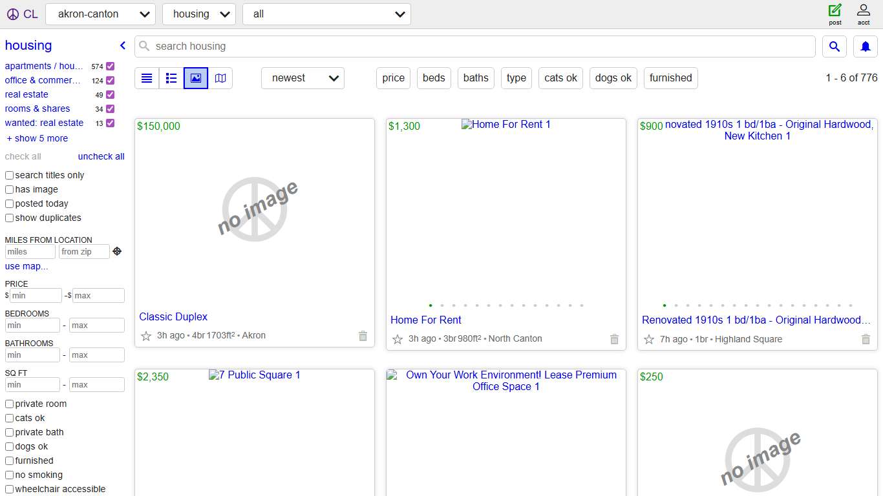This screenshot has width=883, height=496.
Task: Hide the Home For Rent listing with trash icon
Action: click(614, 339)
